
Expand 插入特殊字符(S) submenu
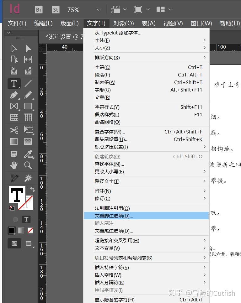click(x=147, y=268)
